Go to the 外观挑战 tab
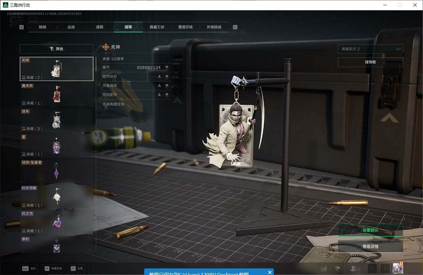Viewport: 423px width, 275px height. pos(214,27)
